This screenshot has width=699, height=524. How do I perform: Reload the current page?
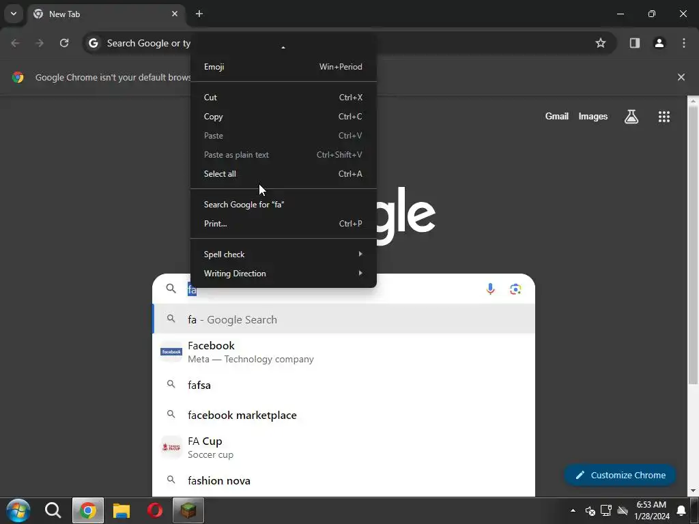[x=64, y=43]
